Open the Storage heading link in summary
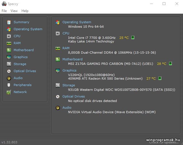This screenshot has width=183, height=145. 69,85
